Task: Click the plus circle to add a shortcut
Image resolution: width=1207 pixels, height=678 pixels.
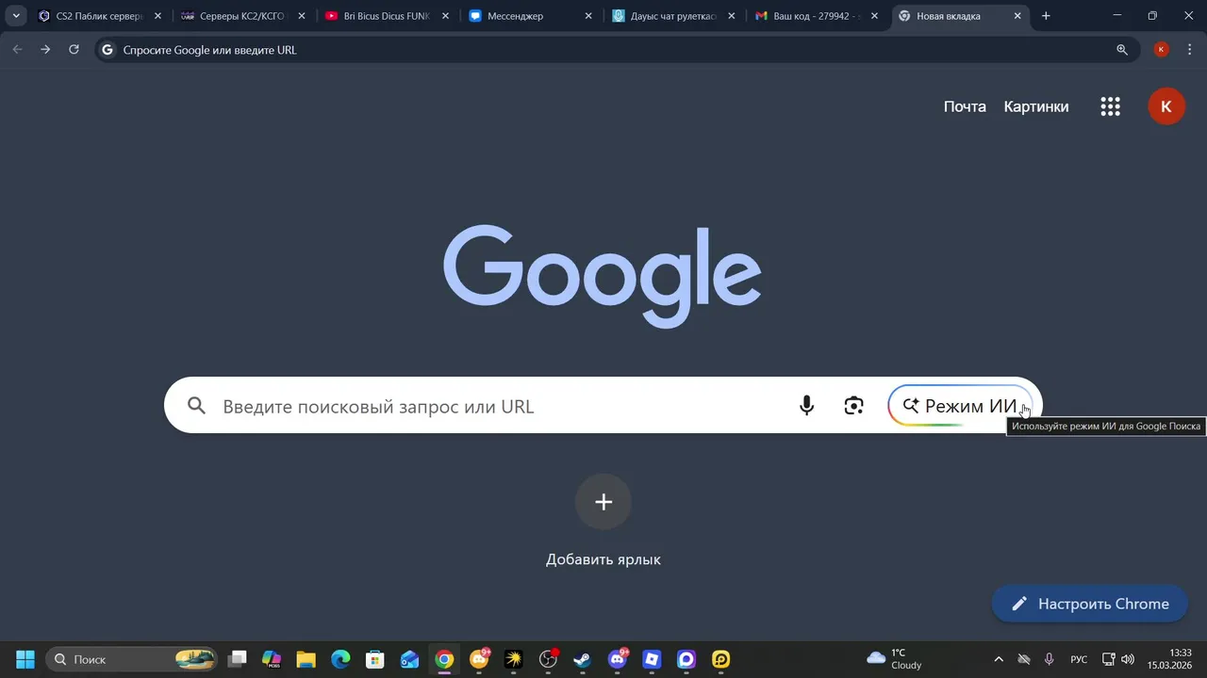Action: [603, 502]
